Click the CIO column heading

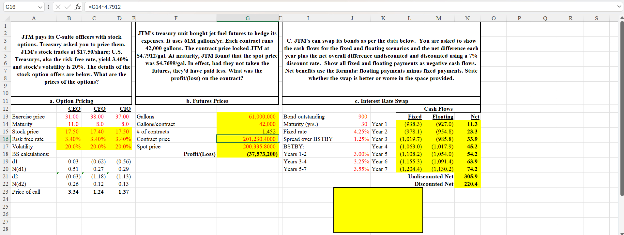[x=125, y=109]
